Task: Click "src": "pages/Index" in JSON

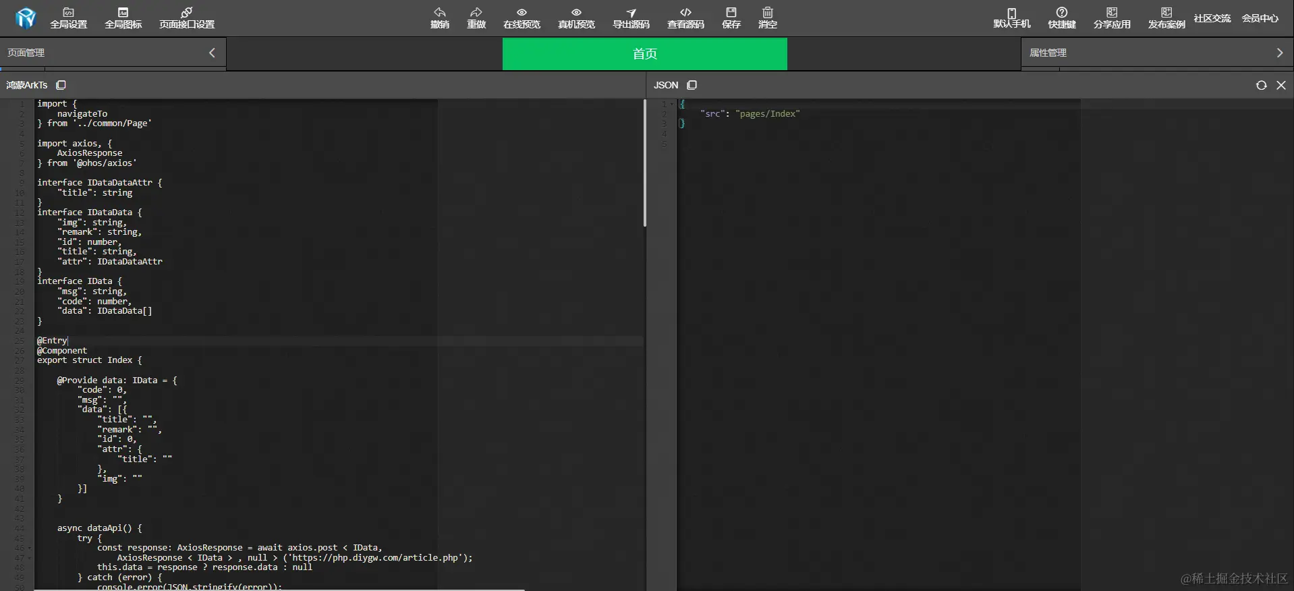Action: 750,114
